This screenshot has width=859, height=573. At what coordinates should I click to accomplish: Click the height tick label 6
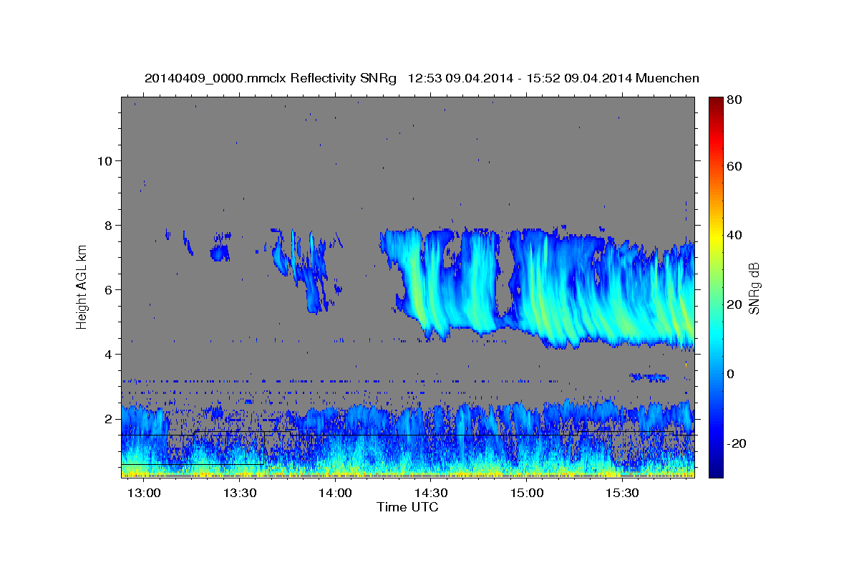109,290
